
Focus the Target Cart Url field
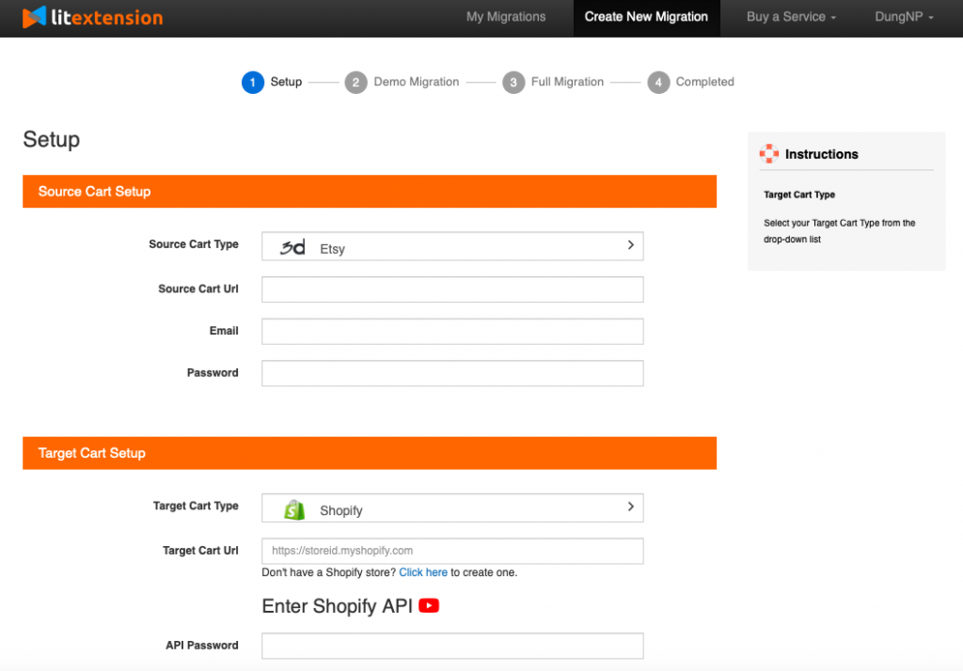[x=452, y=551]
